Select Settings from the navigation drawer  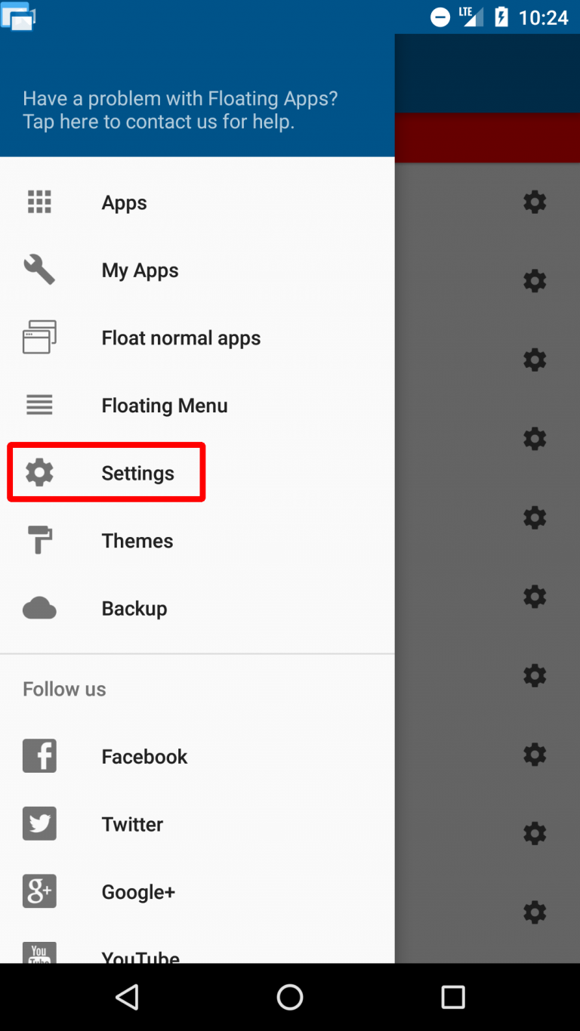[x=137, y=472]
